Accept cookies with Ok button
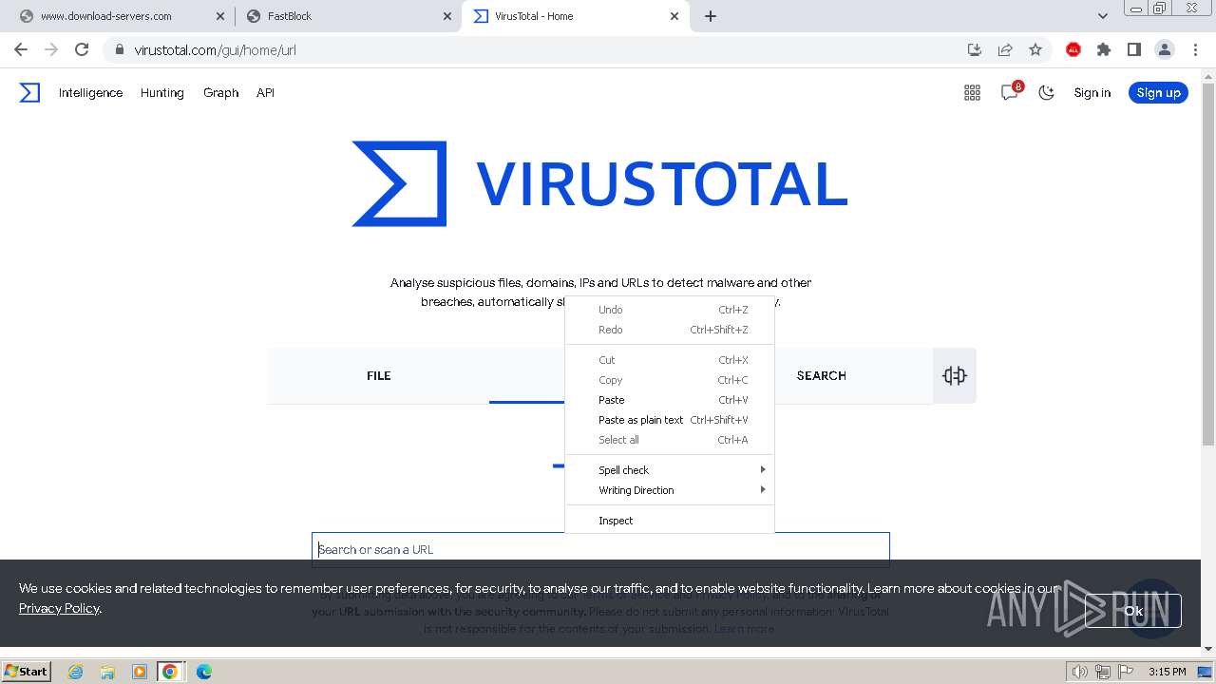 [1133, 611]
